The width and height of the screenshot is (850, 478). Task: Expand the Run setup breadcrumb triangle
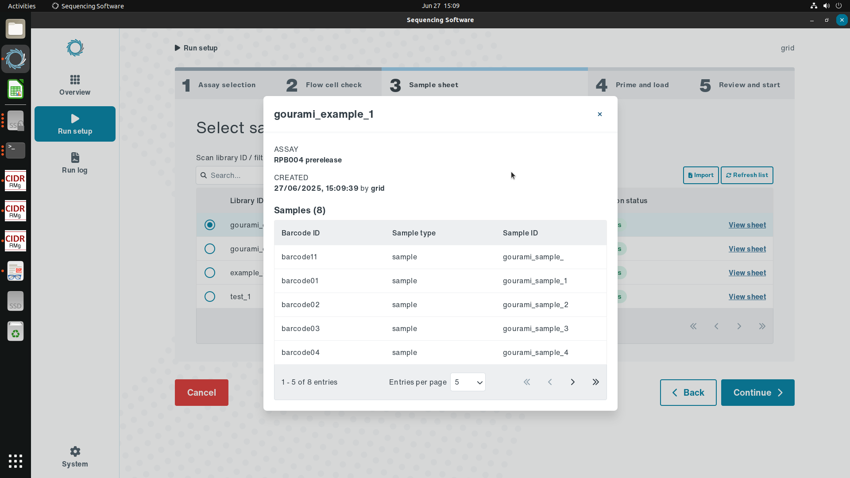(178, 48)
